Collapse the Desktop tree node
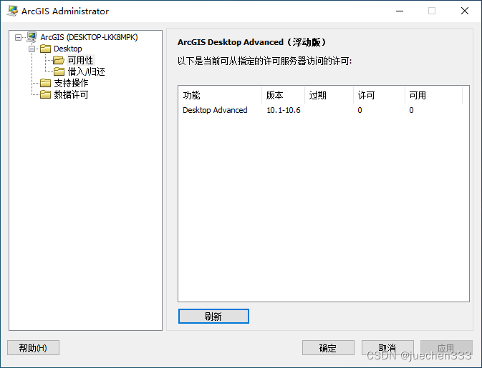 tap(32, 49)
